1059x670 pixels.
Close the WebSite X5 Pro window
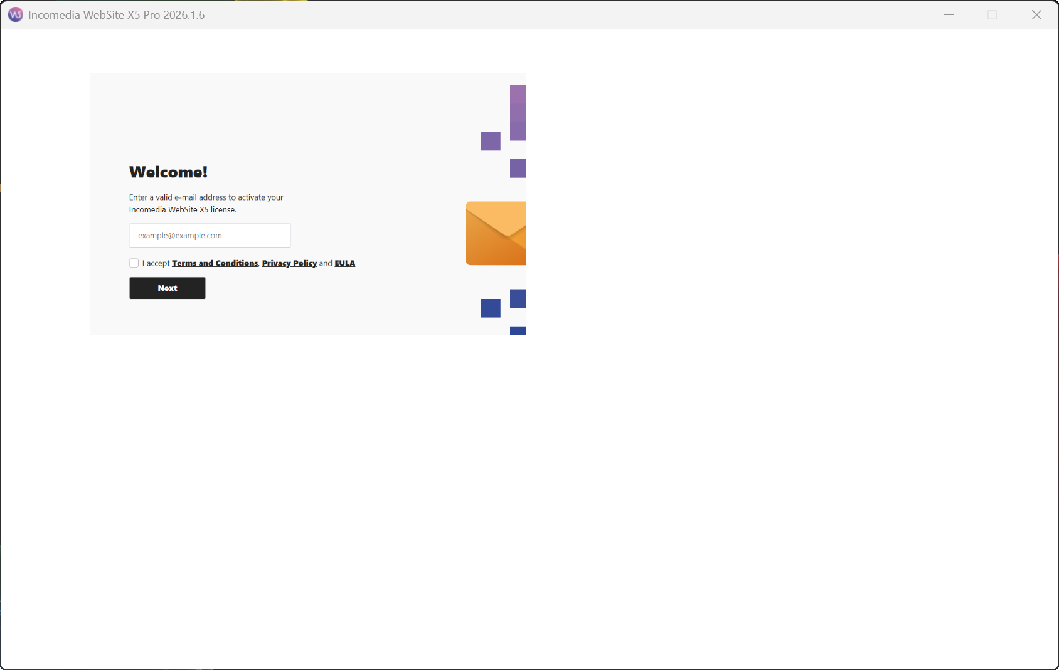click(1036, 14)
